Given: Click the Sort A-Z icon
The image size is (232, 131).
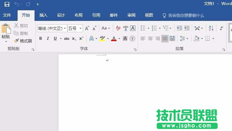Looking at the screenshot, I should click(211, 28).
